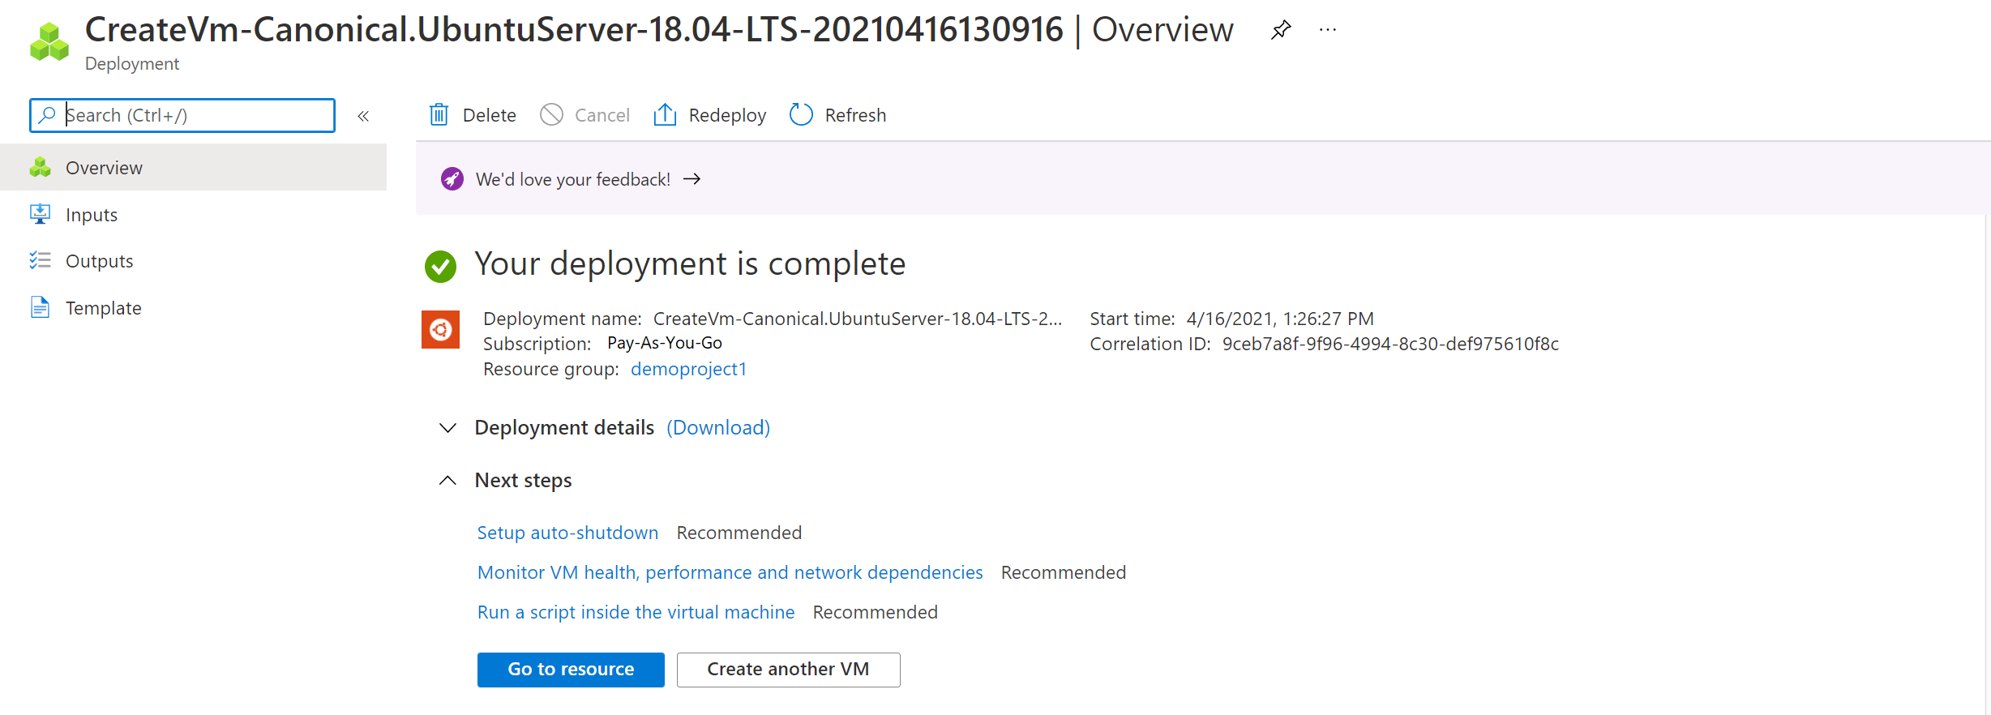
Task: Open the more options ellipsis menu
Action: point(1328,30)
